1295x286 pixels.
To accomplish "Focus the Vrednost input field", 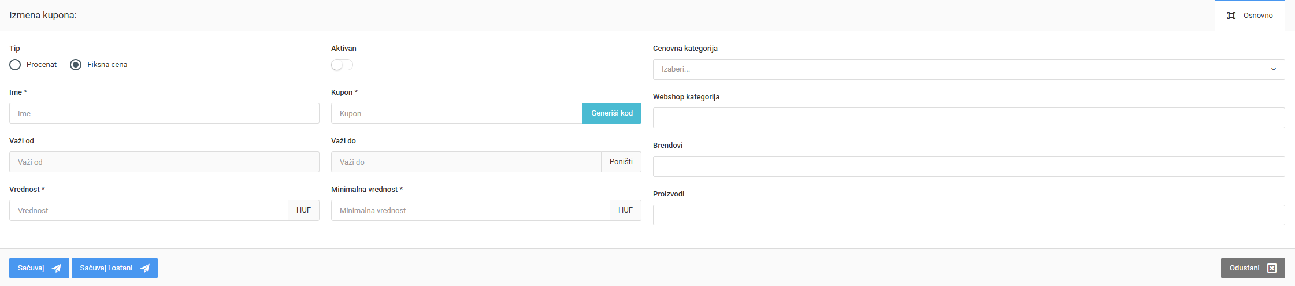I will (x=149, y=210).
